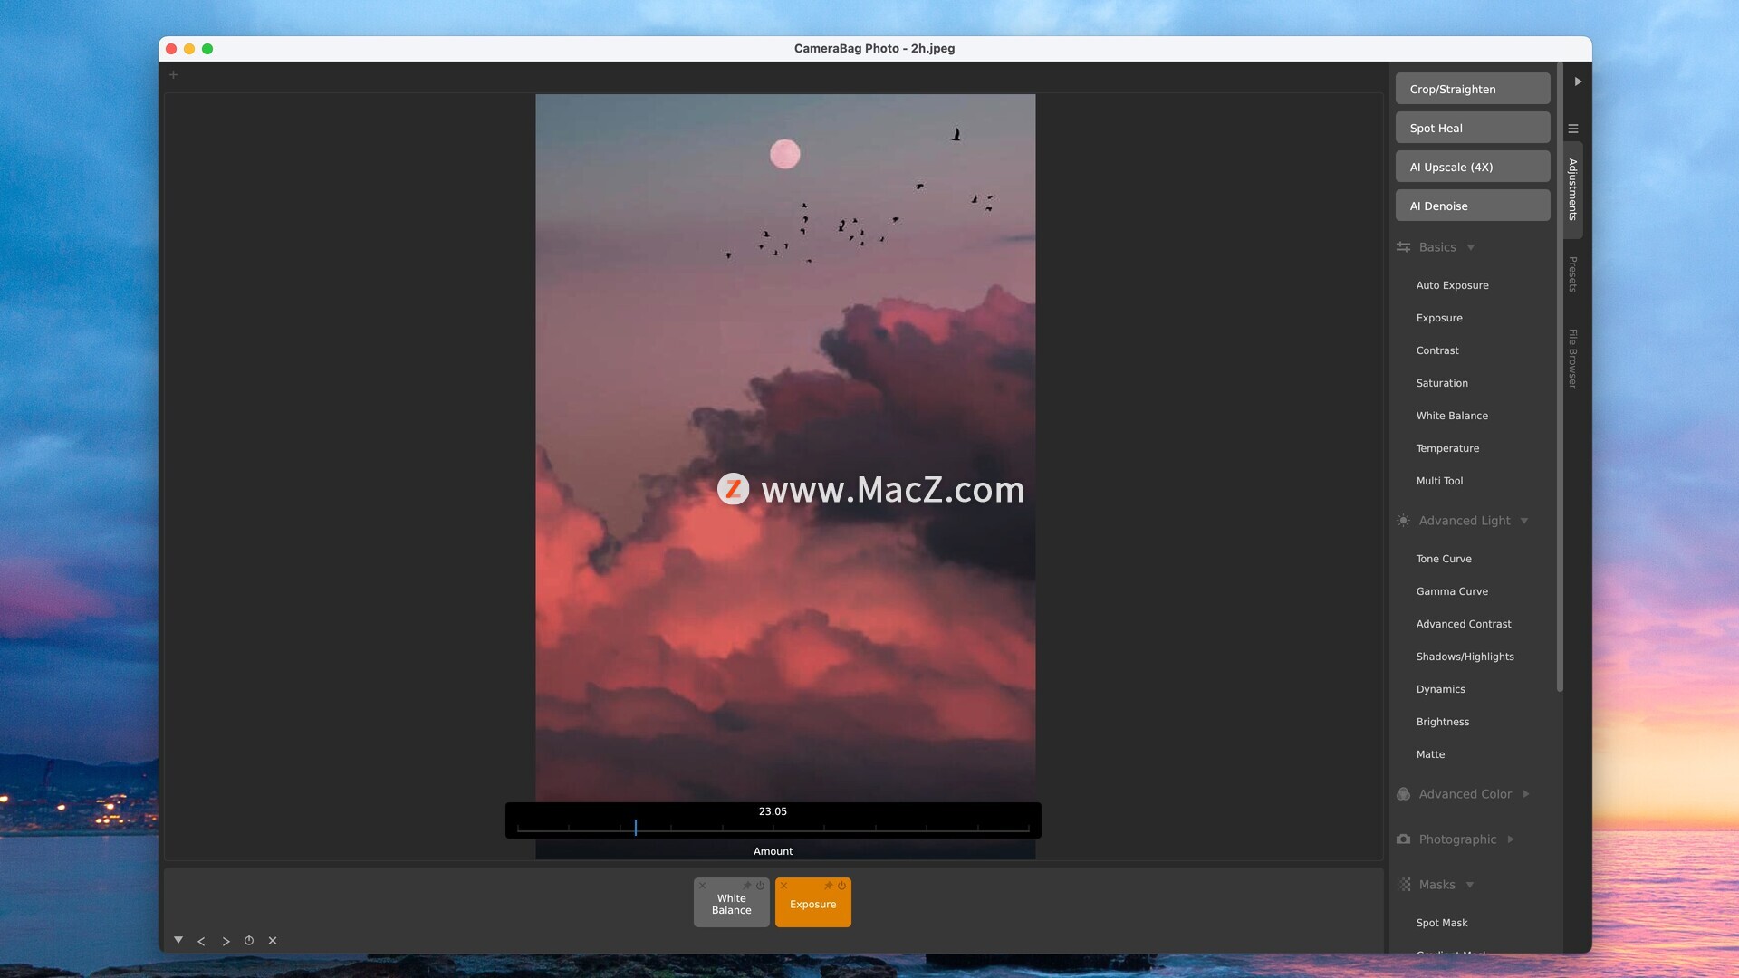Screen dimensions: 1739x978
Task: Click the Photographic camera icon
Action: click(1403, 839)
